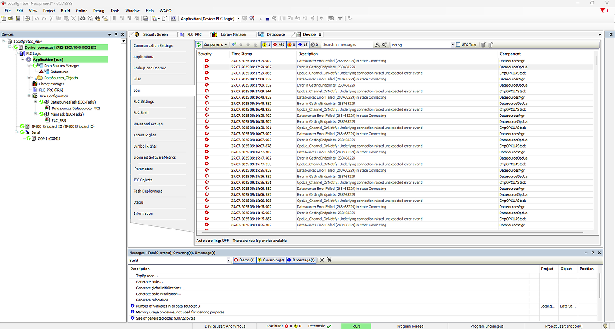
Task: Open the Search in messages magnifier icon
Action: pyautogui.click(x=377, y=44)
